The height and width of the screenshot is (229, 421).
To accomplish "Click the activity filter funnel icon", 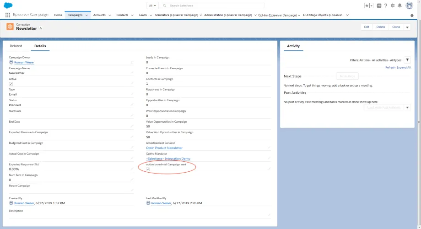I will click(x=407, y=60).
